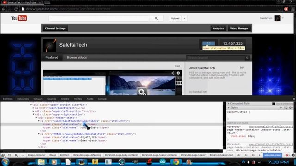The width and height of the screenshot is (296, 166).
Task: Open Video Manager
Action: 239,29
